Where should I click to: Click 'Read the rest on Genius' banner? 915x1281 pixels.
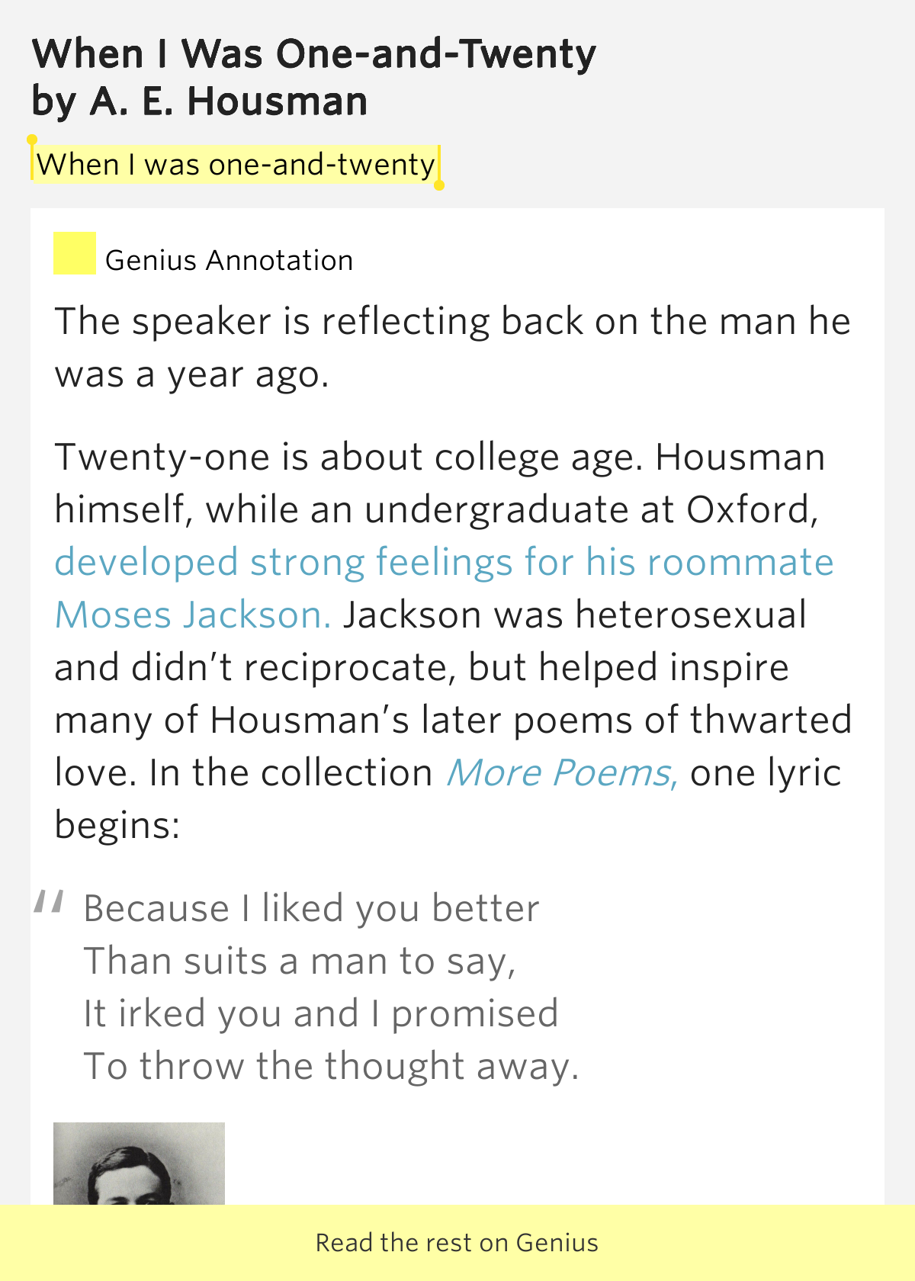(457, 1243)
